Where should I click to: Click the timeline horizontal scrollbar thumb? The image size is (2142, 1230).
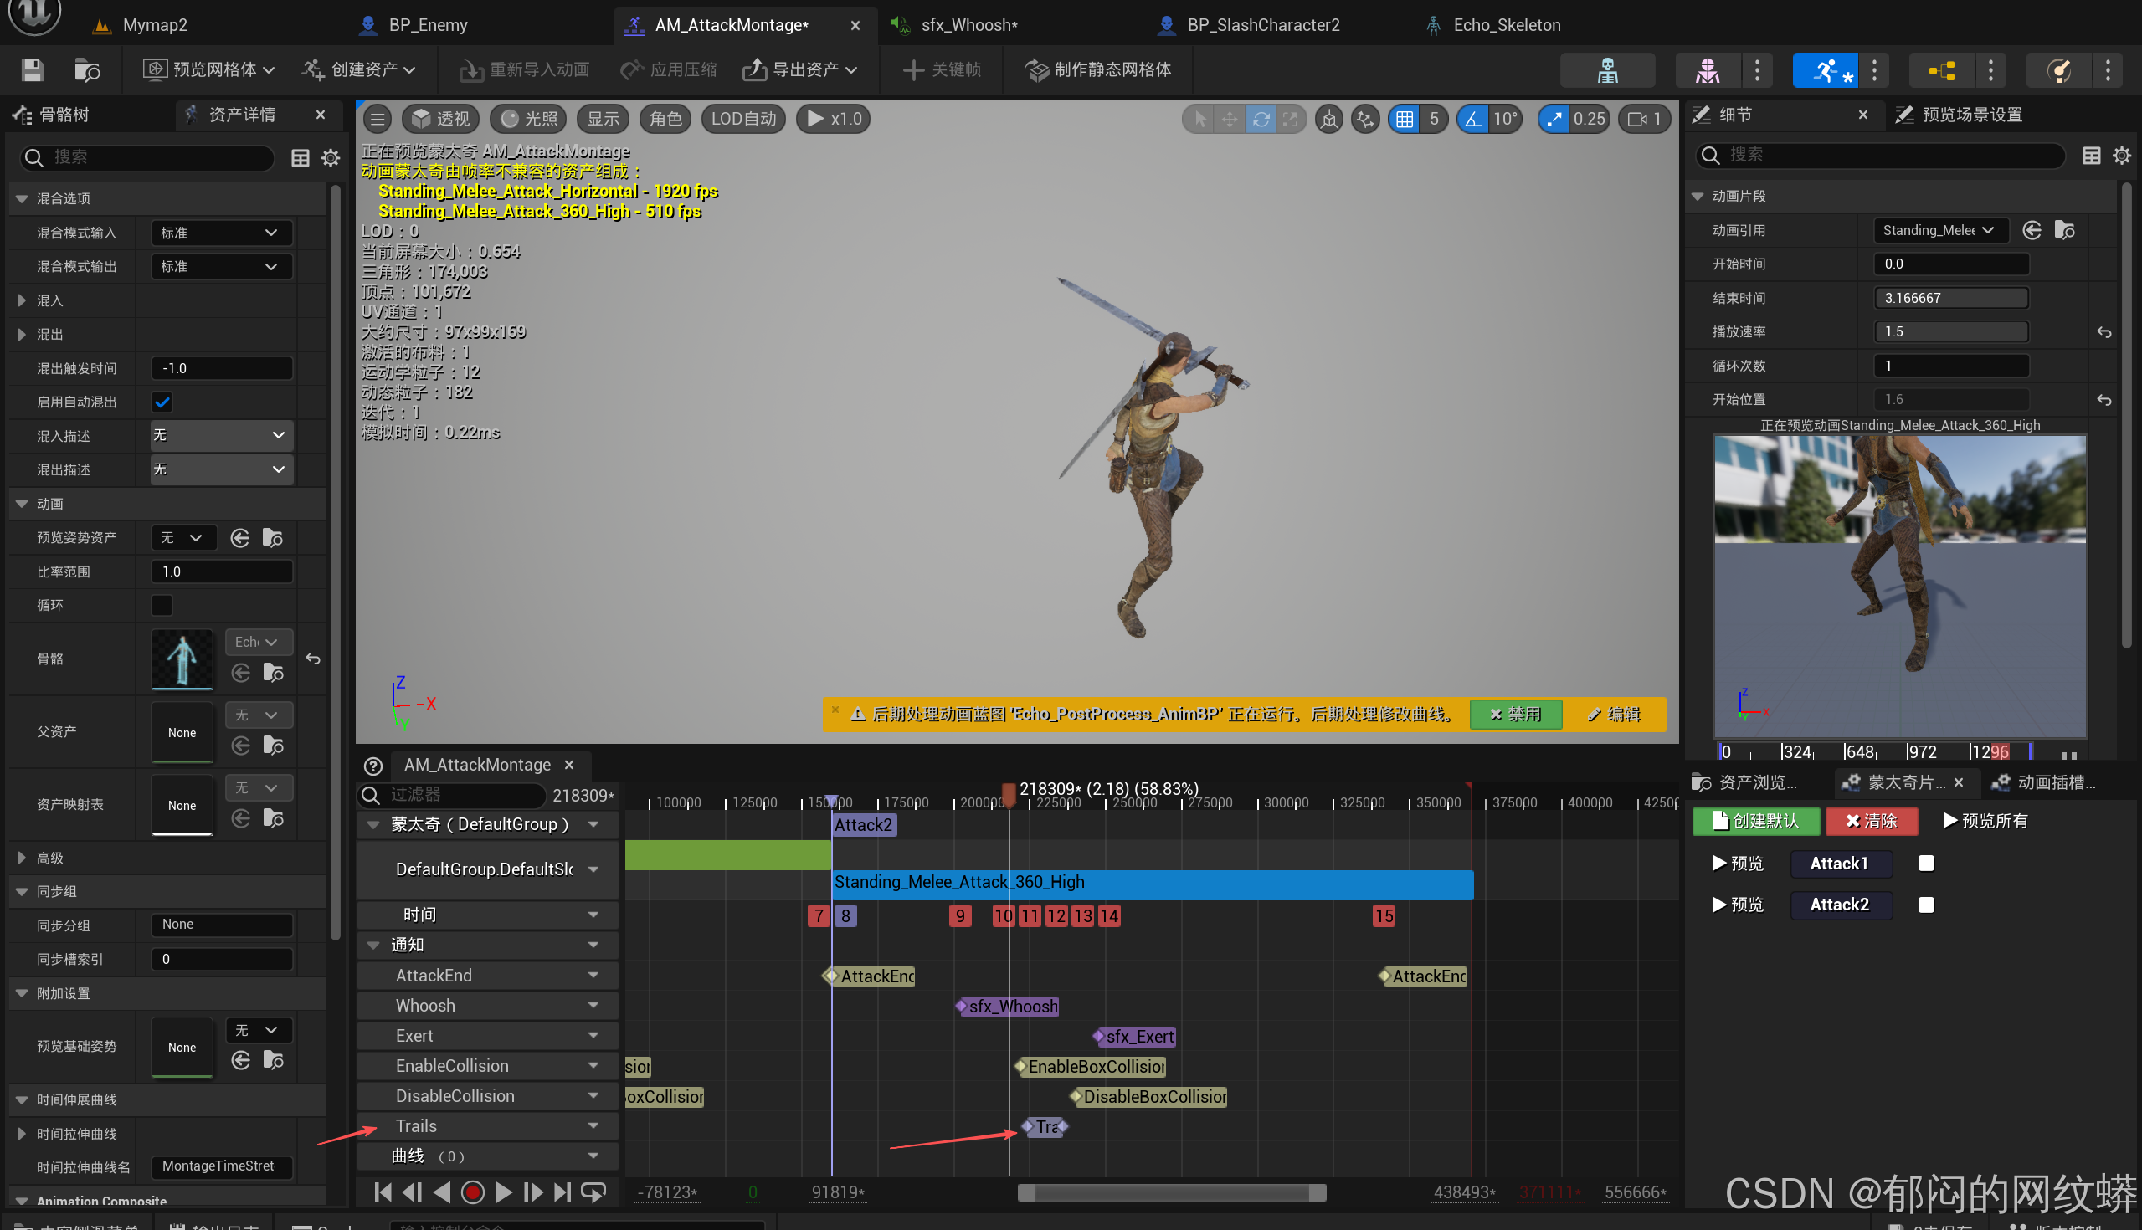[x=1171, y=1192]
